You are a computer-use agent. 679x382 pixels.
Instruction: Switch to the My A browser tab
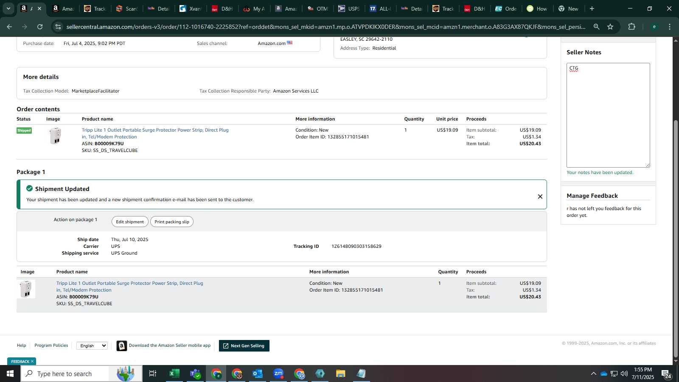click(x=254, y=8)
